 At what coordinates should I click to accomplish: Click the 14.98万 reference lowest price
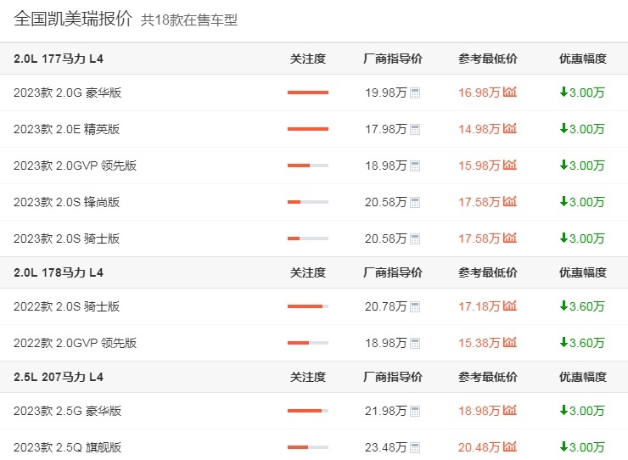coord(479,129)
